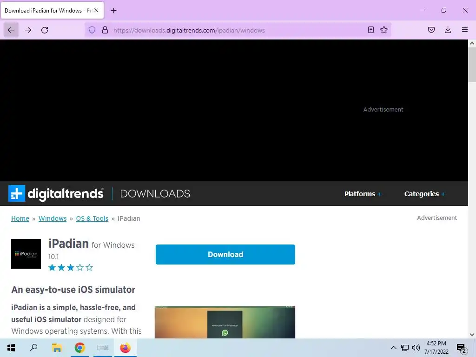The image size is (476, 357).
Task: Open the Firefox hamburger application menu
Action: [x=464, y=30]
